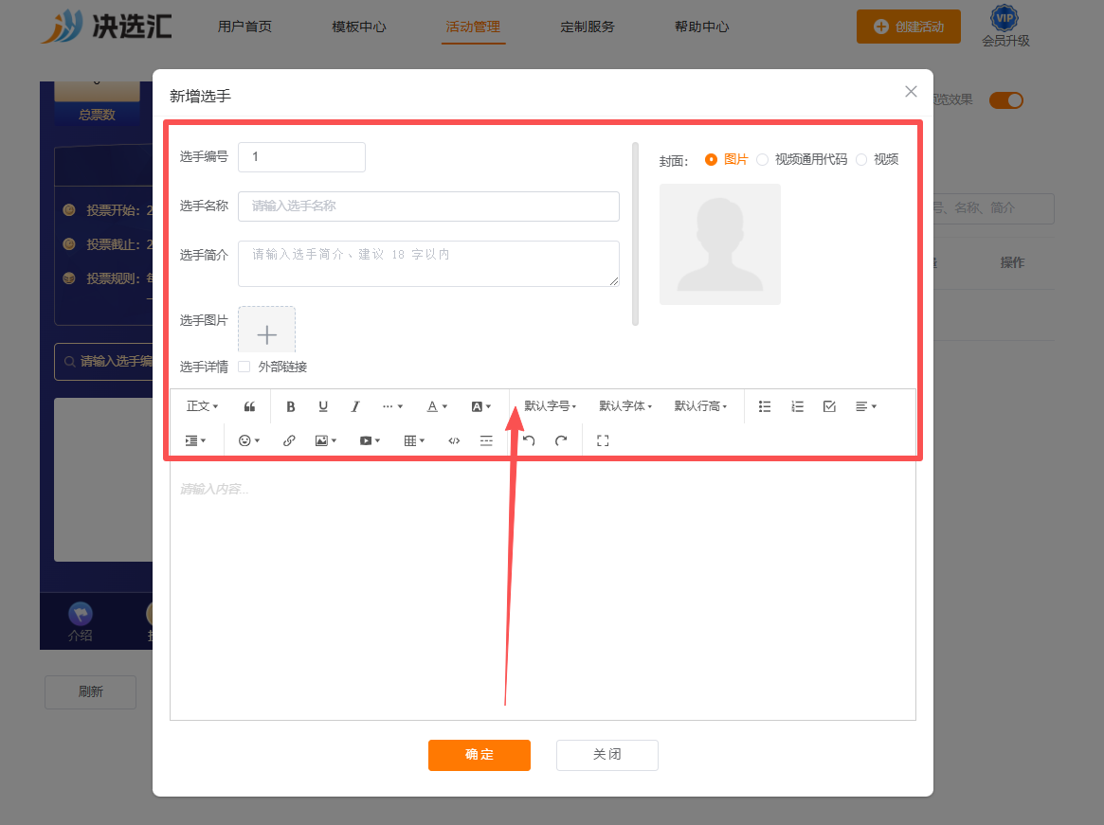
Task: Undo the last edit
Action: [x=529, y=440]
